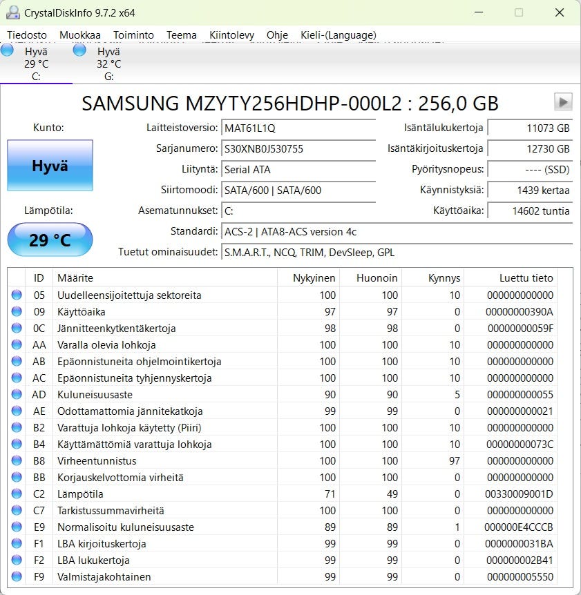Viewport: 581px width, 595px height.
Task: Open the Muokkaa menu
Action: 79,35
